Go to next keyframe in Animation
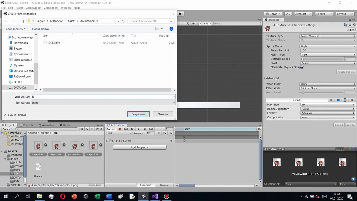Viewport: 357px width, 201px height. [x=145, y=129]
